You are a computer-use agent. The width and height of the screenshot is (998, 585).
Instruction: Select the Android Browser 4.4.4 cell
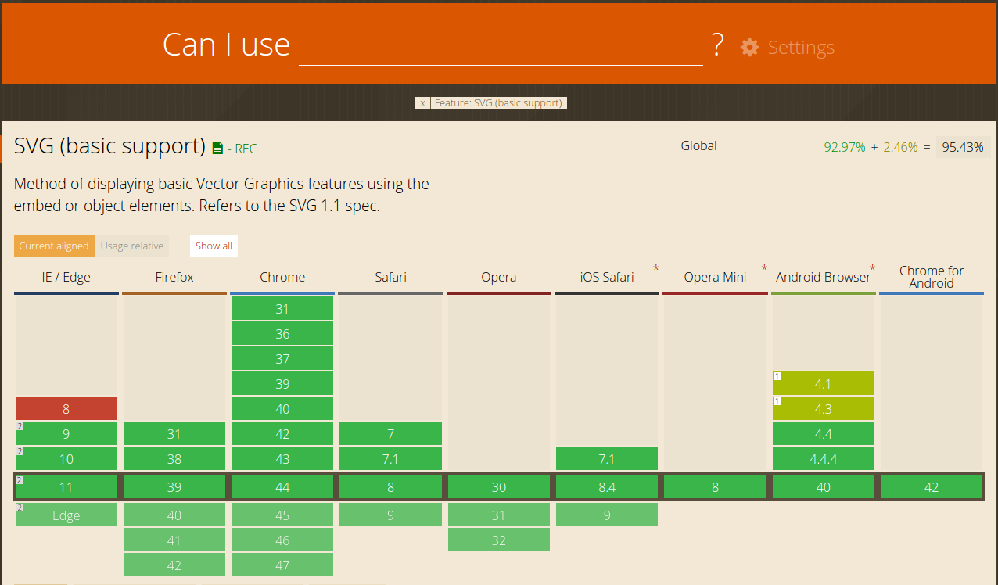[824, 458]
